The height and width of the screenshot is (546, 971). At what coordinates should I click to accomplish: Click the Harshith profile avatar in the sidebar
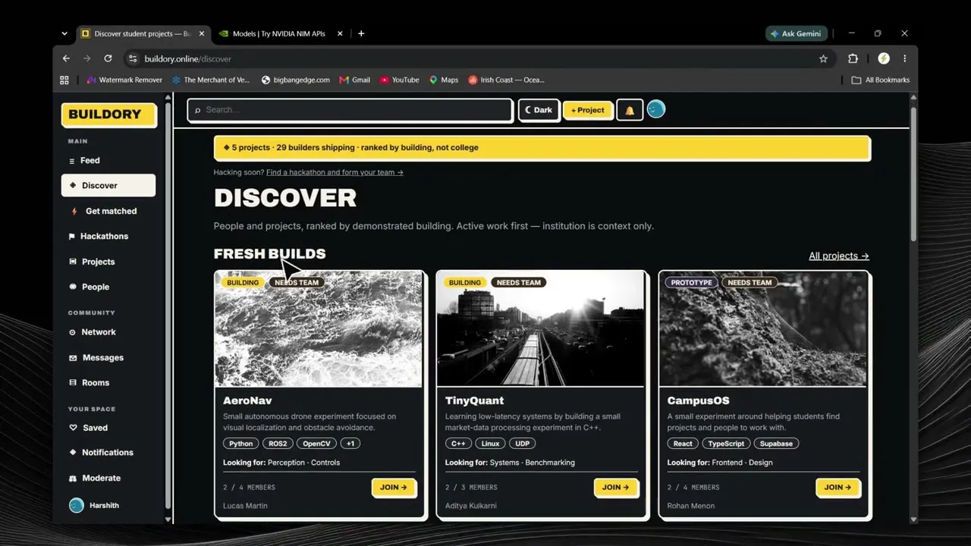point(77,505)
